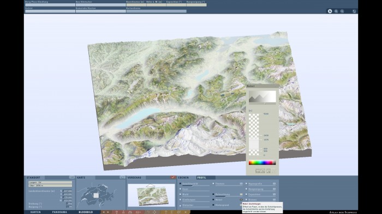382x214 pixels.
Task: Click the four-way move icon in the bottom toolbar
Action: (154, 212)
